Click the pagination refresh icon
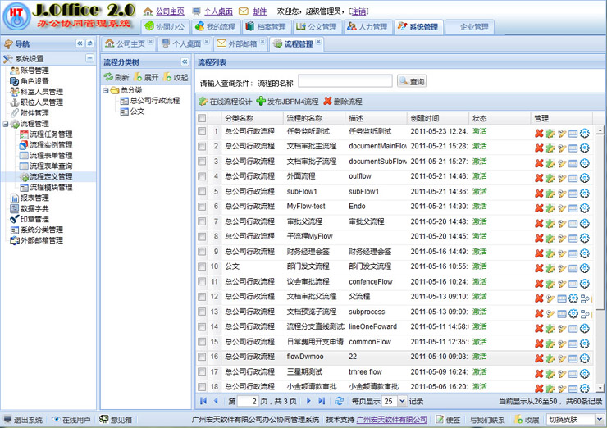This screenshot has width=607, height=428. coord(340,401)
